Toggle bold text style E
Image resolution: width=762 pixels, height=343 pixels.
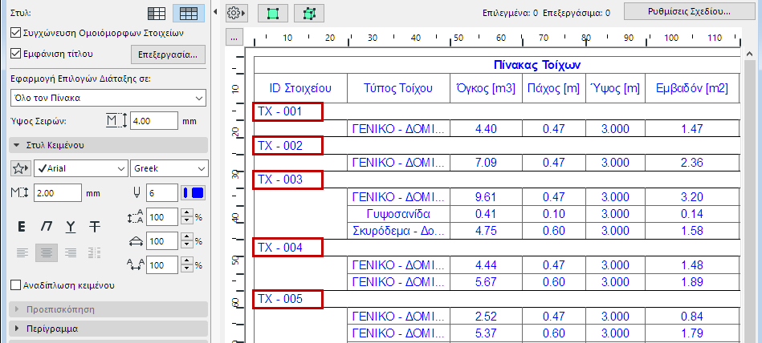tap(22, 226)
